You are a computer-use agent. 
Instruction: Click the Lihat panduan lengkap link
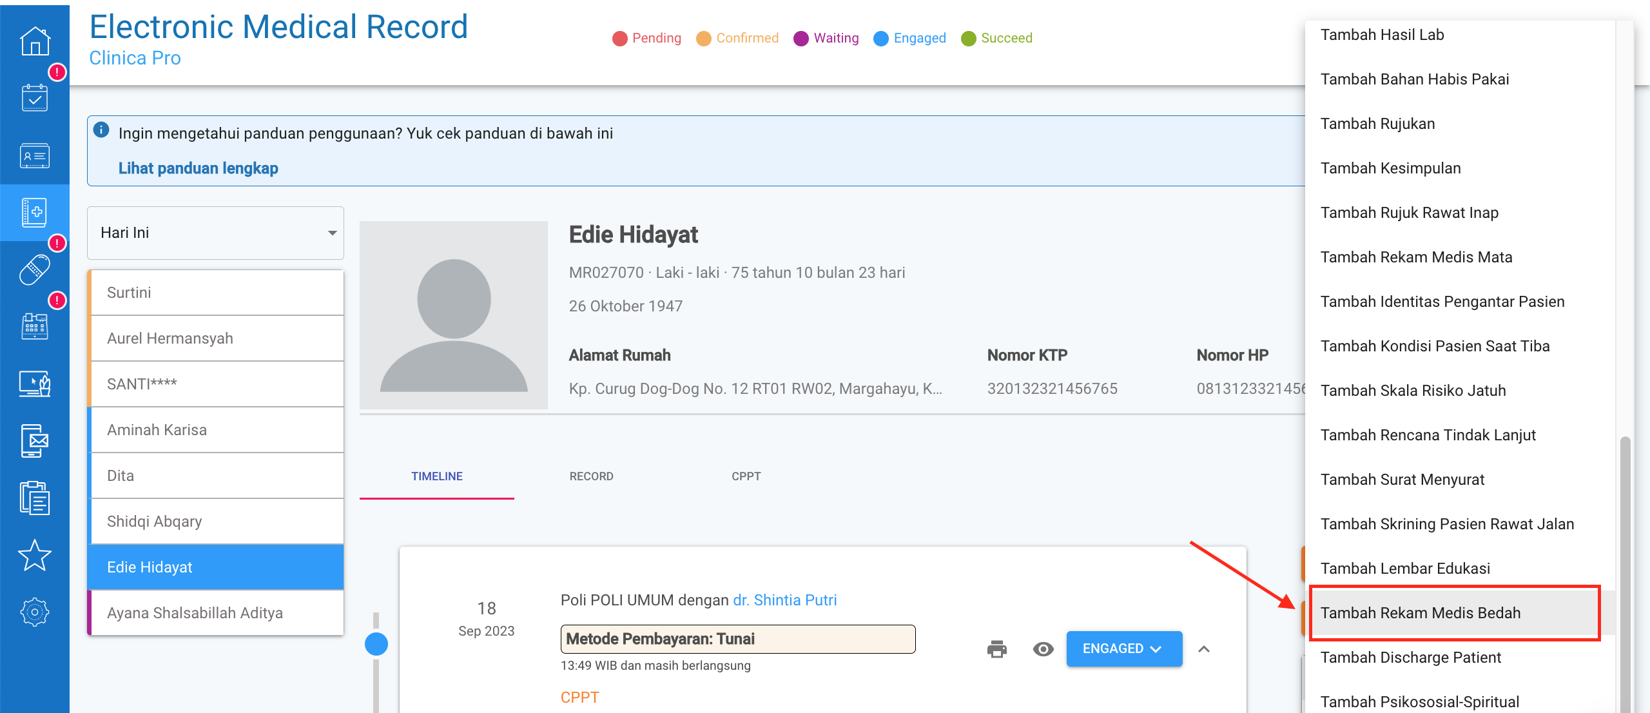pyautogui.click(x=199, y=168)
